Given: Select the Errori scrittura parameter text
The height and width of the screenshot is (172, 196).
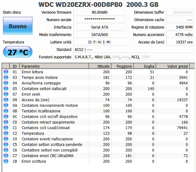Looking at the screenshot, I should 34,161.
